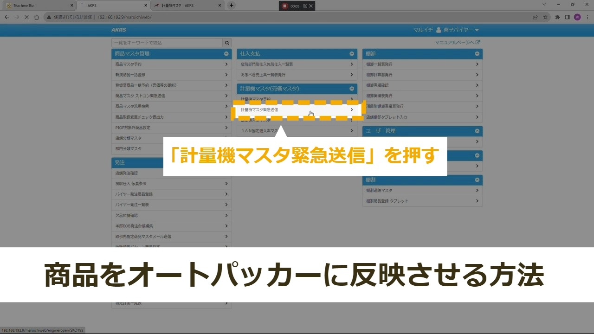The image size is (594, 334).
Task: Open the browser extensions puzzle icon
Action: point(557,17)
